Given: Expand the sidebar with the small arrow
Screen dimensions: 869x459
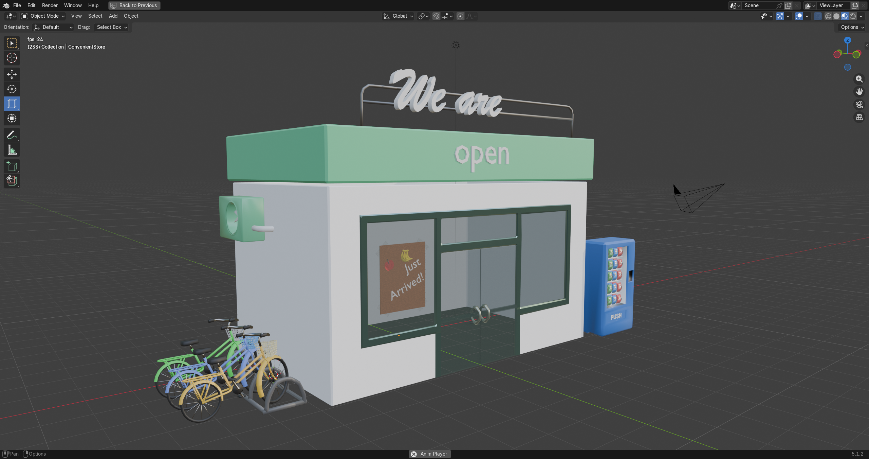Looking at the screenshot, I should coord(867,46).
